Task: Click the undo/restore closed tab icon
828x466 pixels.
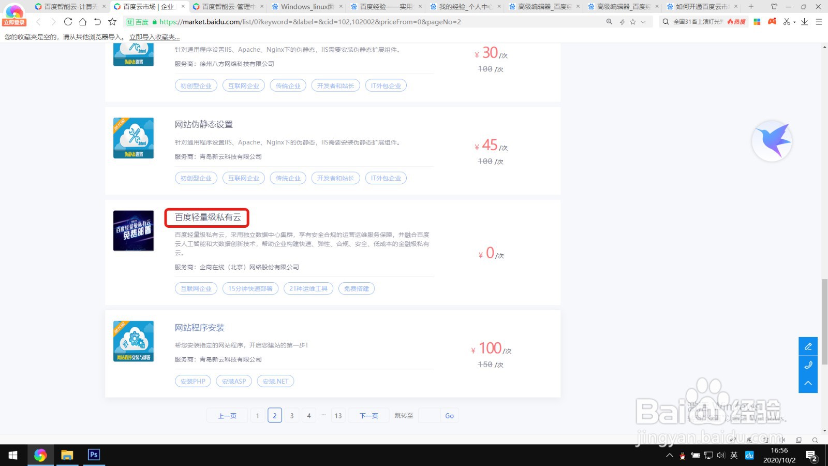Action: (x=97, y=22)
